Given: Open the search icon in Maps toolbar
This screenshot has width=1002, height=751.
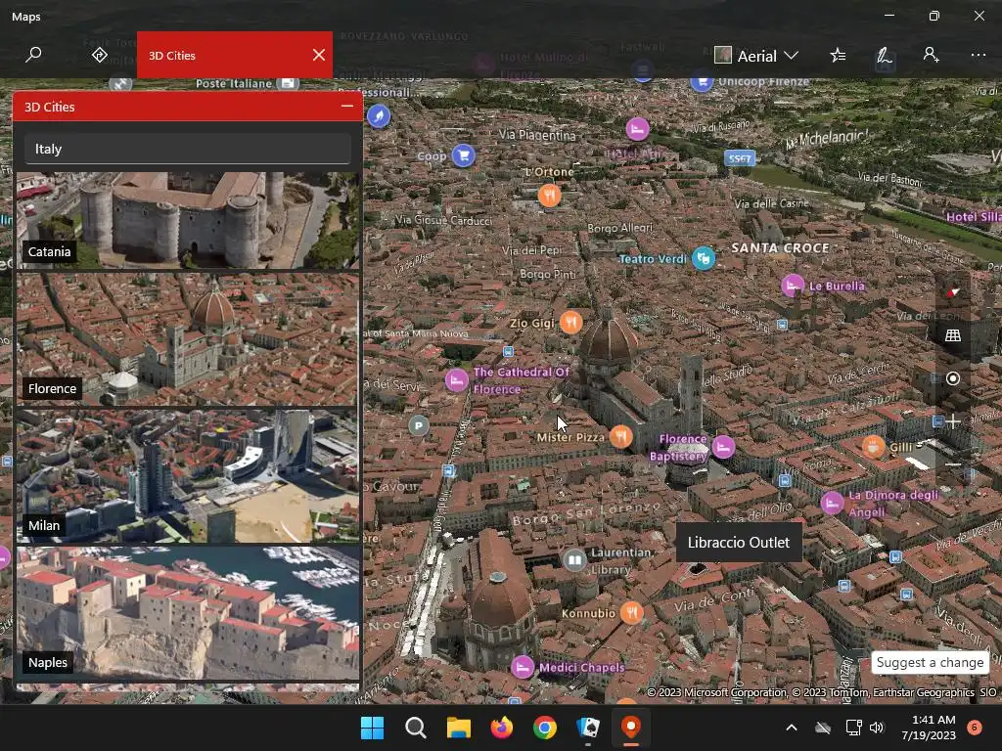Looking at the screenshot, I should (33, 55).
